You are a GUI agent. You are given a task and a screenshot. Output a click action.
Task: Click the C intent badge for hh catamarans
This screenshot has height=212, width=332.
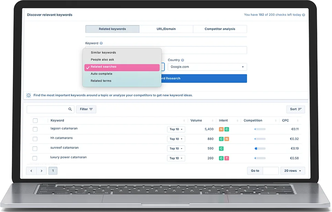coord(221,139)
